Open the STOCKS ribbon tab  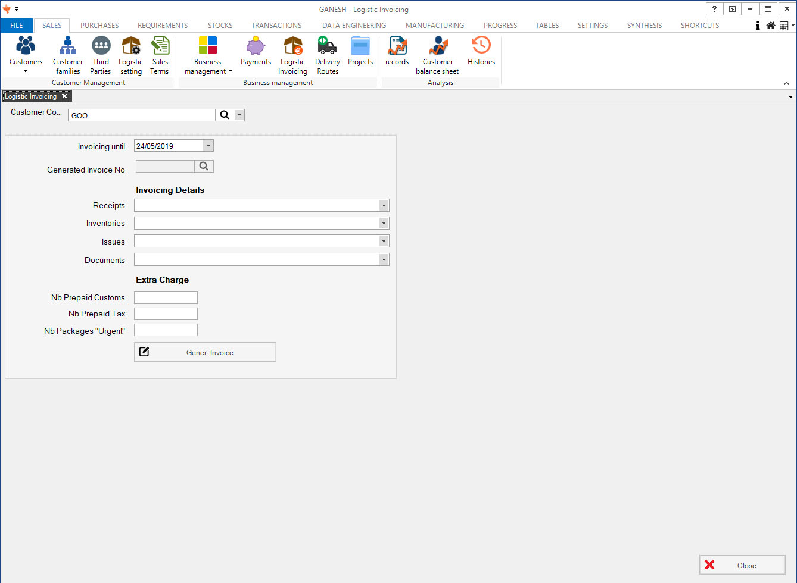tap(220, 26)
